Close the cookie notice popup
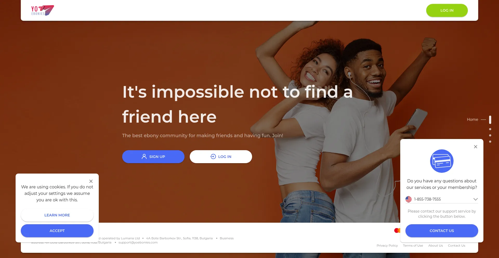The image size is (499, 258). (x=91, y=181)
